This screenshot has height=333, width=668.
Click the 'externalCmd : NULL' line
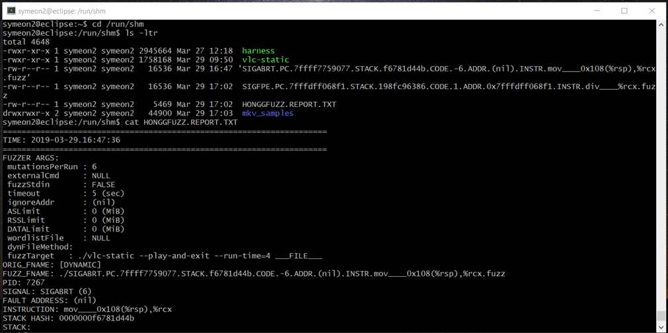59,176
